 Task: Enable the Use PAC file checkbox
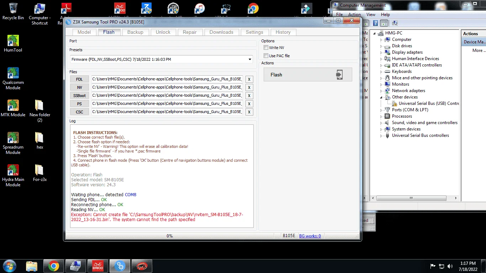[266, 56]
